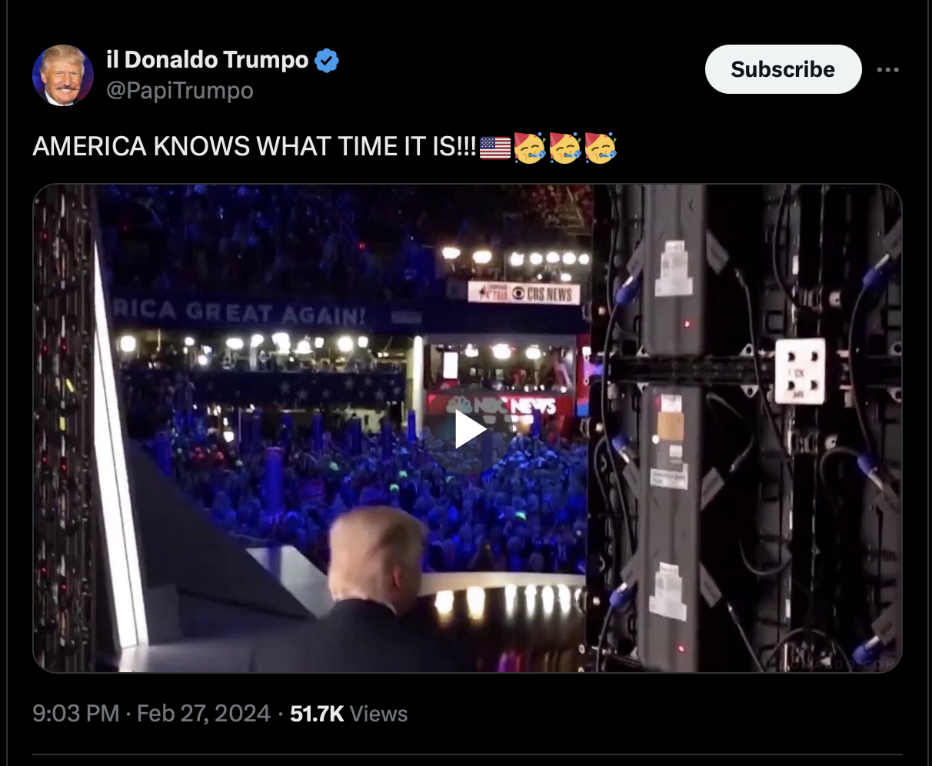The width and height of the screenshot is (932, 766).
Task: Click the 51.7K view count number
Action: click(317, 714)
